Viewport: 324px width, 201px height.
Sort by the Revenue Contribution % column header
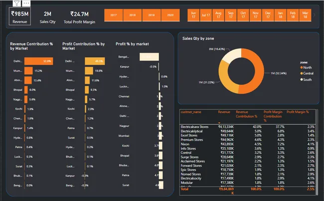coord(246,114)
